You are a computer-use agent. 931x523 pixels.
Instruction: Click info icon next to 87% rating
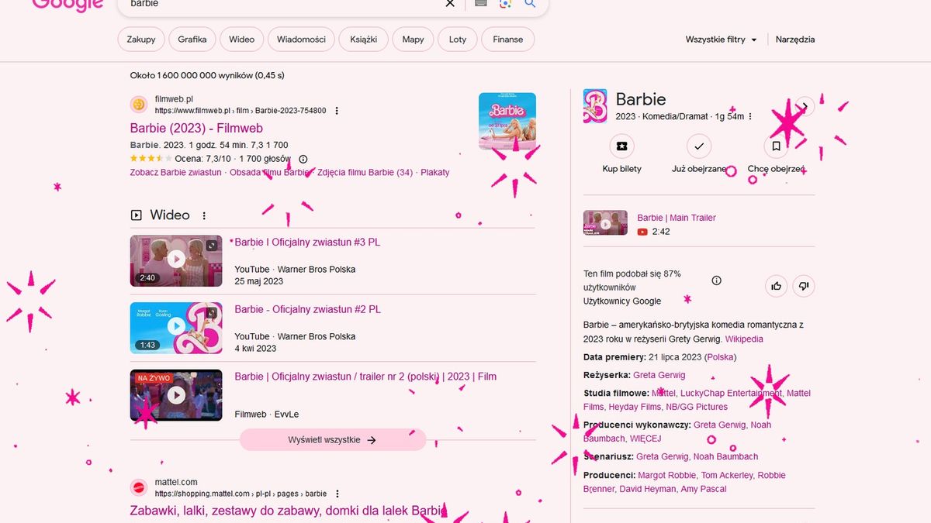(717, 280)
